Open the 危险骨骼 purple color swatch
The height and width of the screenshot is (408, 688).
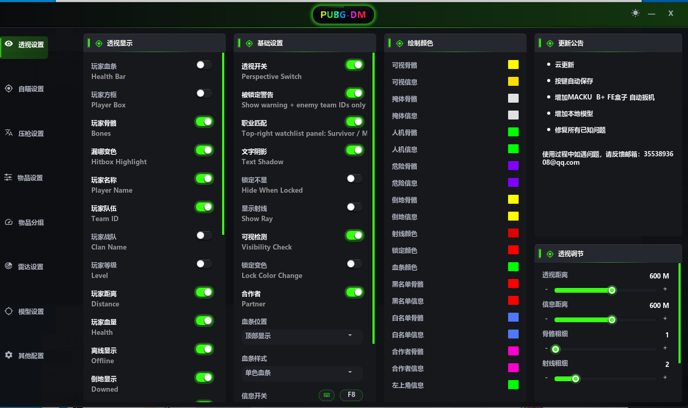pyautogui.click(x=513, y=166)
